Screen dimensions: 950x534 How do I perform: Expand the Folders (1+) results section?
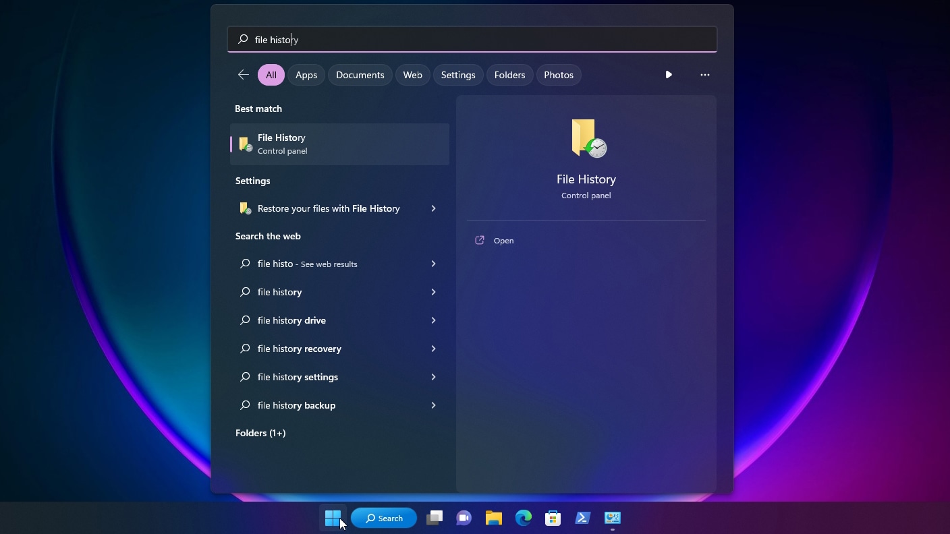[260, 433]
